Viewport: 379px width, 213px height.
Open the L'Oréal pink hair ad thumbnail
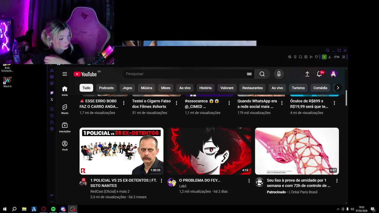point(297,151)
